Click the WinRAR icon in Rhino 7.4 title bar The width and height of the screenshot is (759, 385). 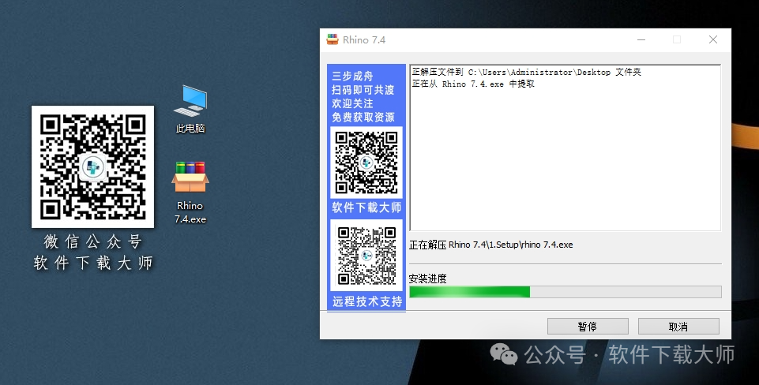click(x=333, y=39)
